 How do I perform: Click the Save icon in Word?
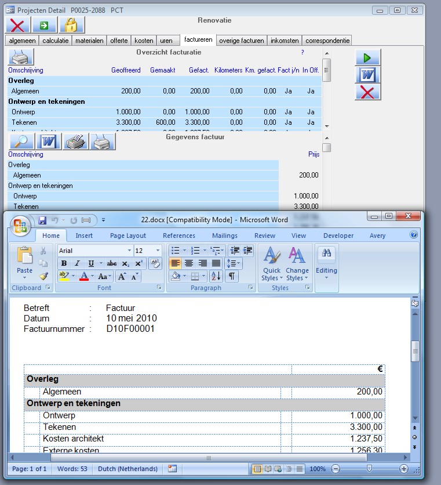42,220
